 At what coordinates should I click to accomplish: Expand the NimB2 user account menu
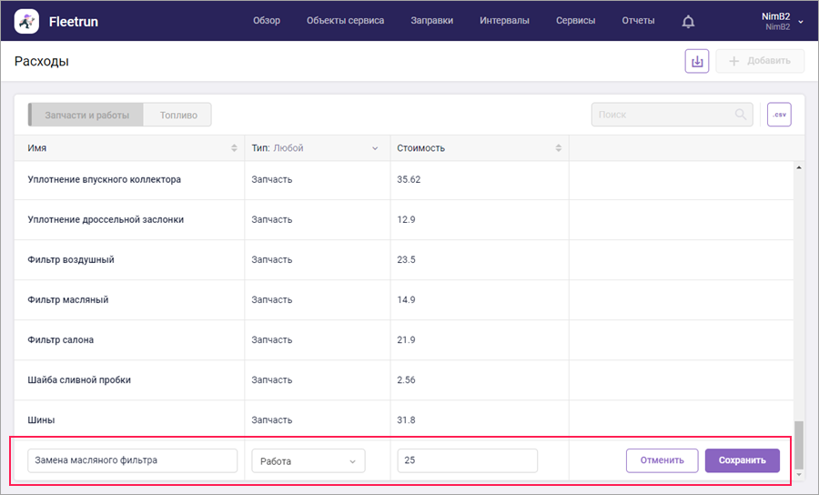(x=800, y=21)
